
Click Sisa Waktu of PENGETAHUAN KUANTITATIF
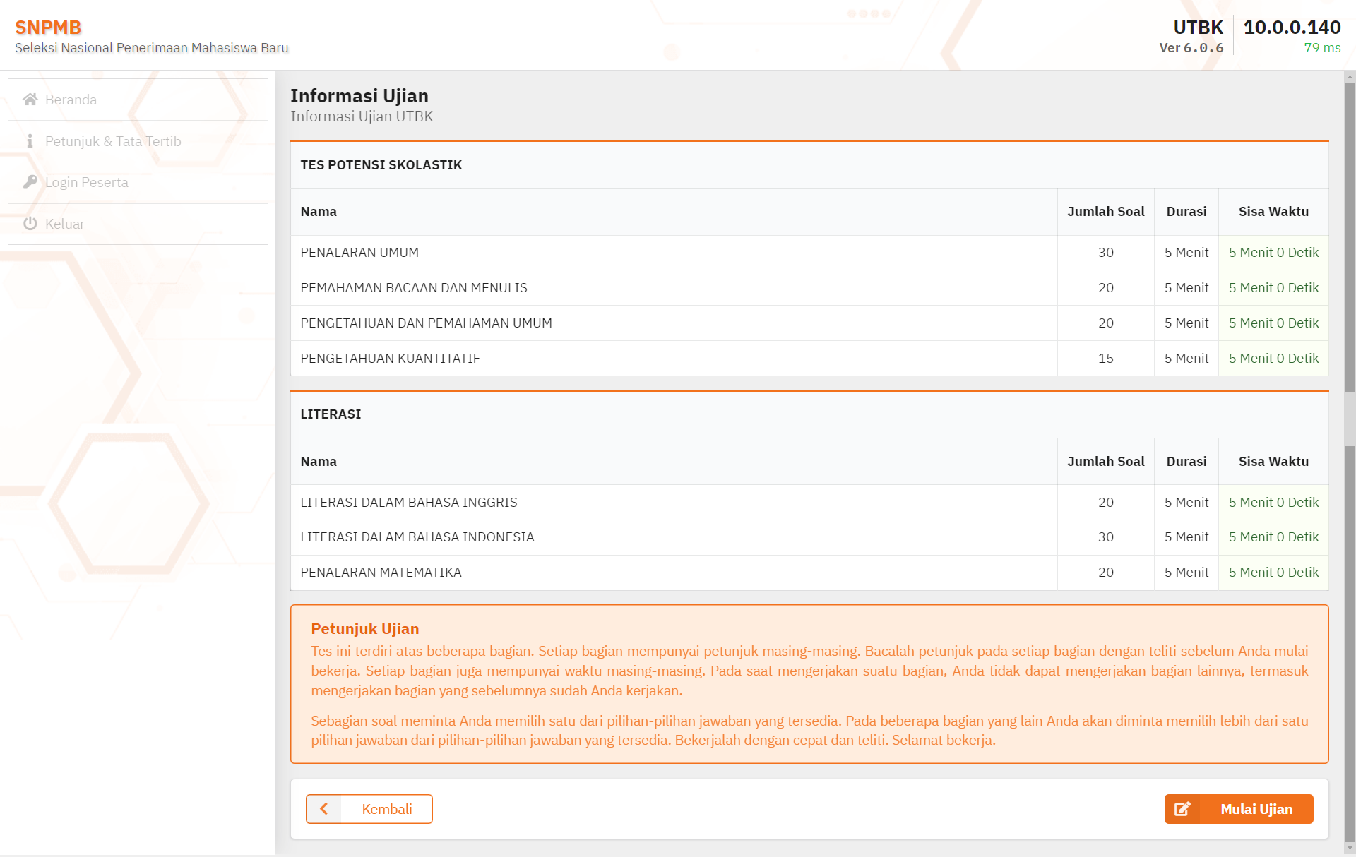[1273, 359]
